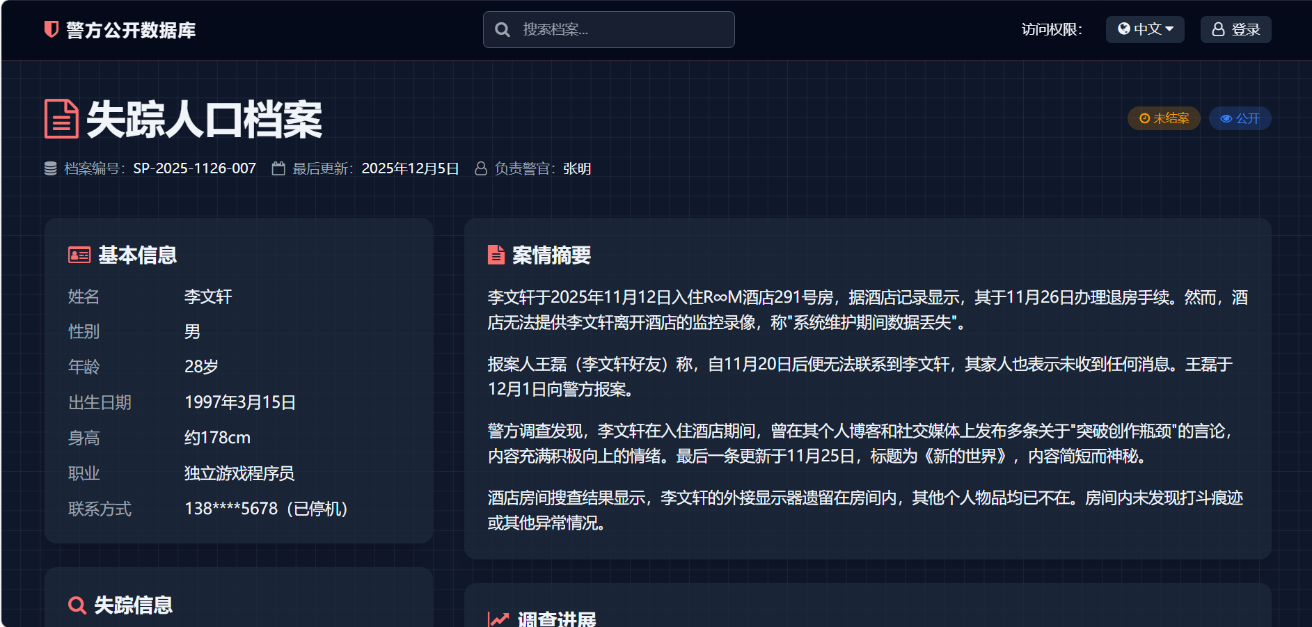Click the 联系方式 field label
Viewport: 1312px width, 627px height.
click(x=100, y=509)
